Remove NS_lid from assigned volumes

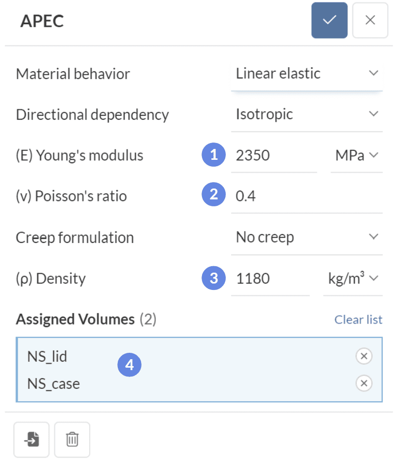[x=364, y=356]
